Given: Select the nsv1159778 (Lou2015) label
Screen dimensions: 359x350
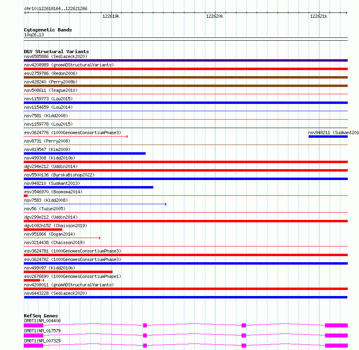Looking at the screenshot, I should [48, 124].
